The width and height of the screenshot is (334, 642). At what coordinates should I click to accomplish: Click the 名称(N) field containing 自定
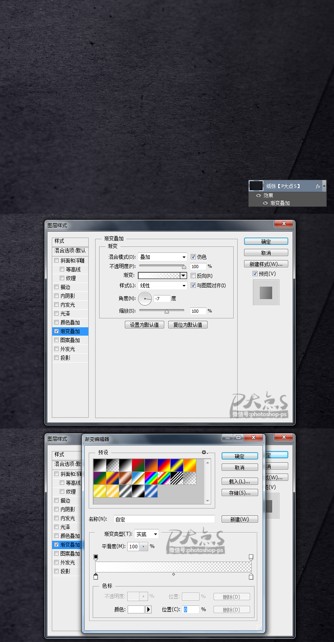164,519
